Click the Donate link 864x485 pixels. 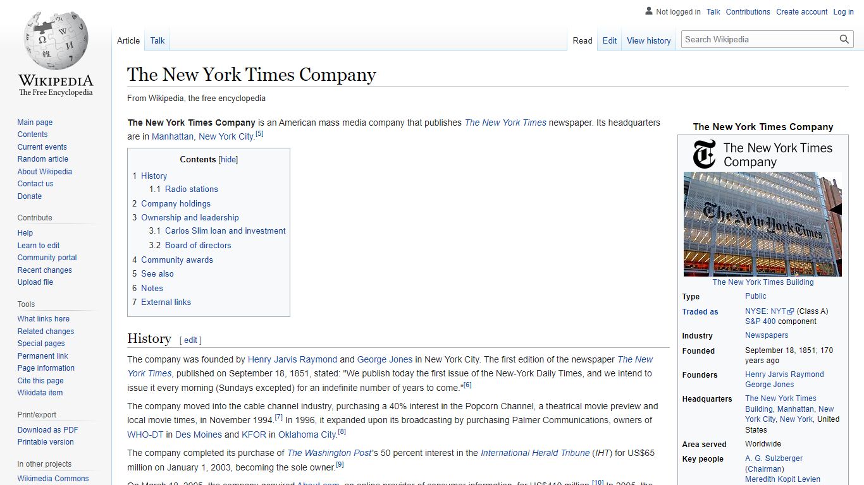pos(30,196)
